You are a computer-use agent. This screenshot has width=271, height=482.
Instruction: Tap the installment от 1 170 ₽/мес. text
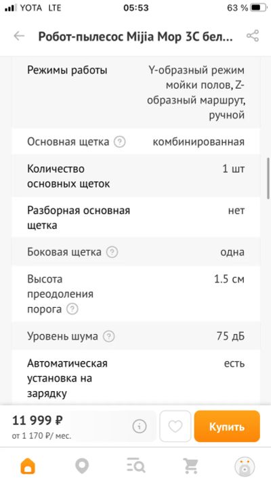point(41,436)
